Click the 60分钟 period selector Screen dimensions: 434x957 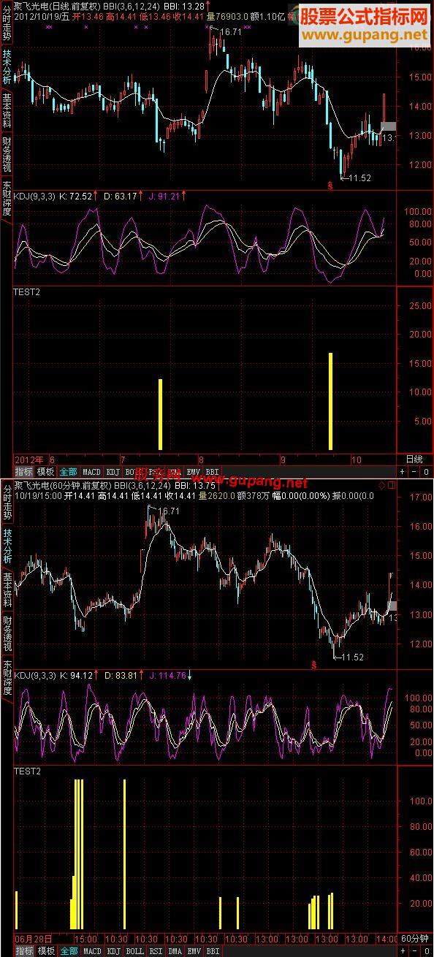point(415,938)
